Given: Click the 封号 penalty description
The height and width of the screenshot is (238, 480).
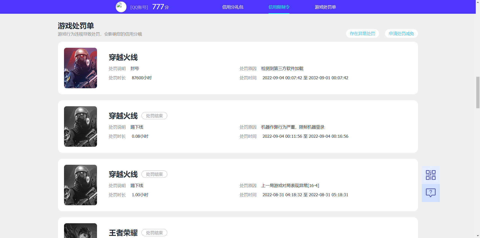Looking at the screenshot, I should 135,68.
